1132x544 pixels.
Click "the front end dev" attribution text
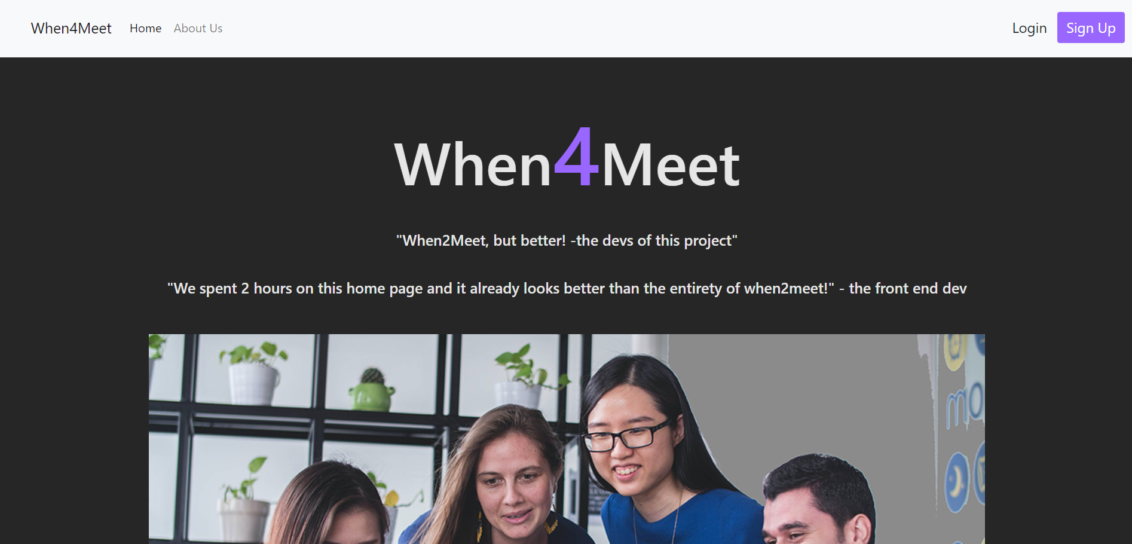[907, 288]
